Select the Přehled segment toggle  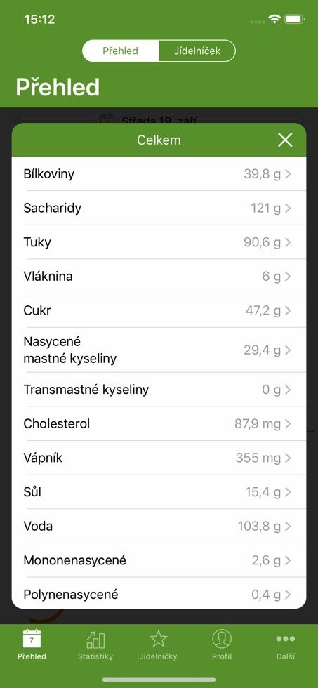[x=120, y=51]
